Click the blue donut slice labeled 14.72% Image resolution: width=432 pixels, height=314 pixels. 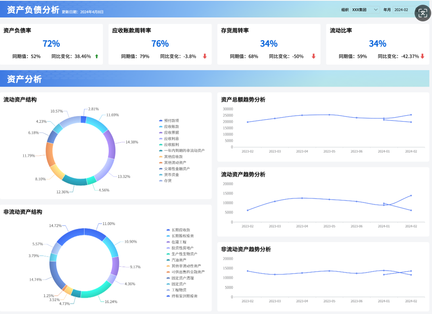point(70,234)
